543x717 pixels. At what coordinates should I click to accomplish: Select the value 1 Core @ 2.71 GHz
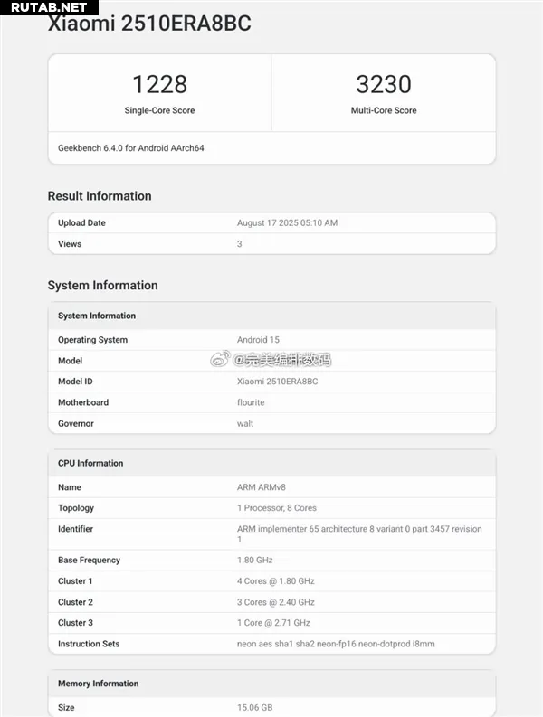[273, 623]
